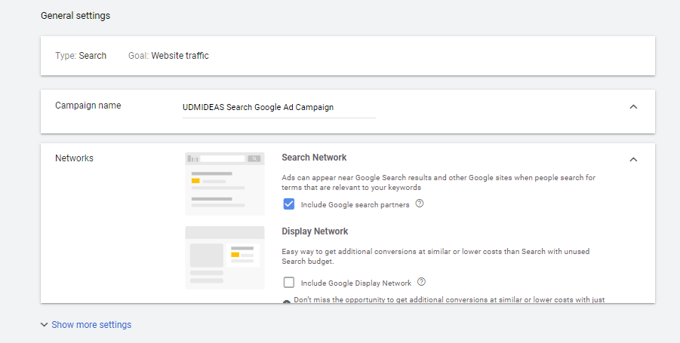Focus the campaign name text field
Viewport: 680px width, 343px height.
pos(279,107)
